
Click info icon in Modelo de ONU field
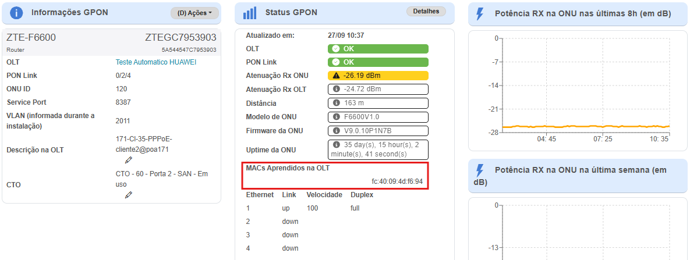[336, 117]
